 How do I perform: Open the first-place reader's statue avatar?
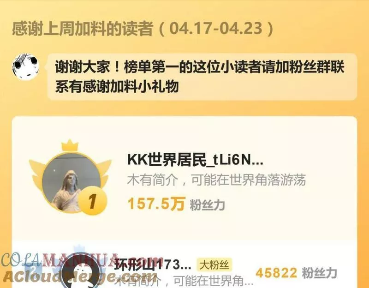(x=71, y=183)
